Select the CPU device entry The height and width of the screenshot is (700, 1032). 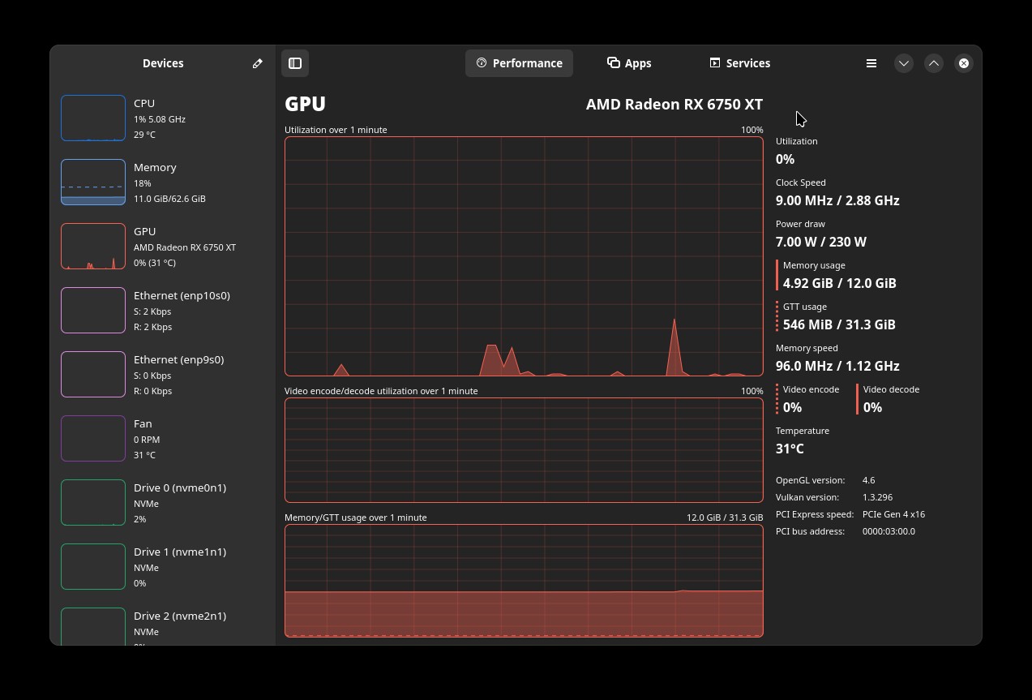pyautogui.click(x=163, y=118)
